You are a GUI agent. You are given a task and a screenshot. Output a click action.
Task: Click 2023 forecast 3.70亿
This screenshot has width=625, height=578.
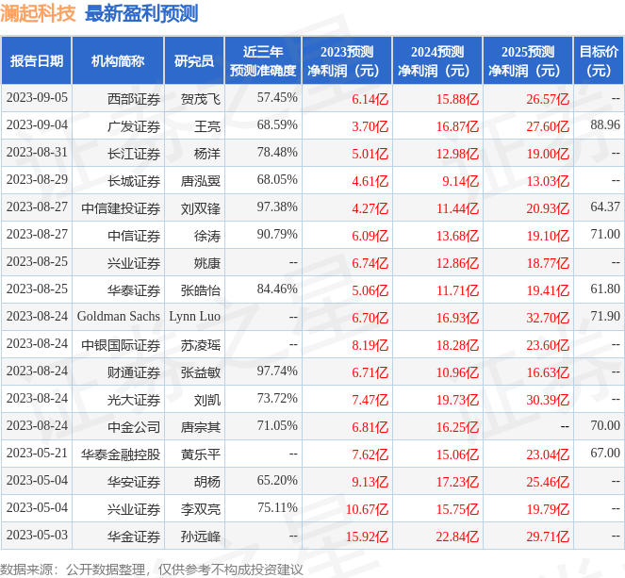click(x=370, y=126)
